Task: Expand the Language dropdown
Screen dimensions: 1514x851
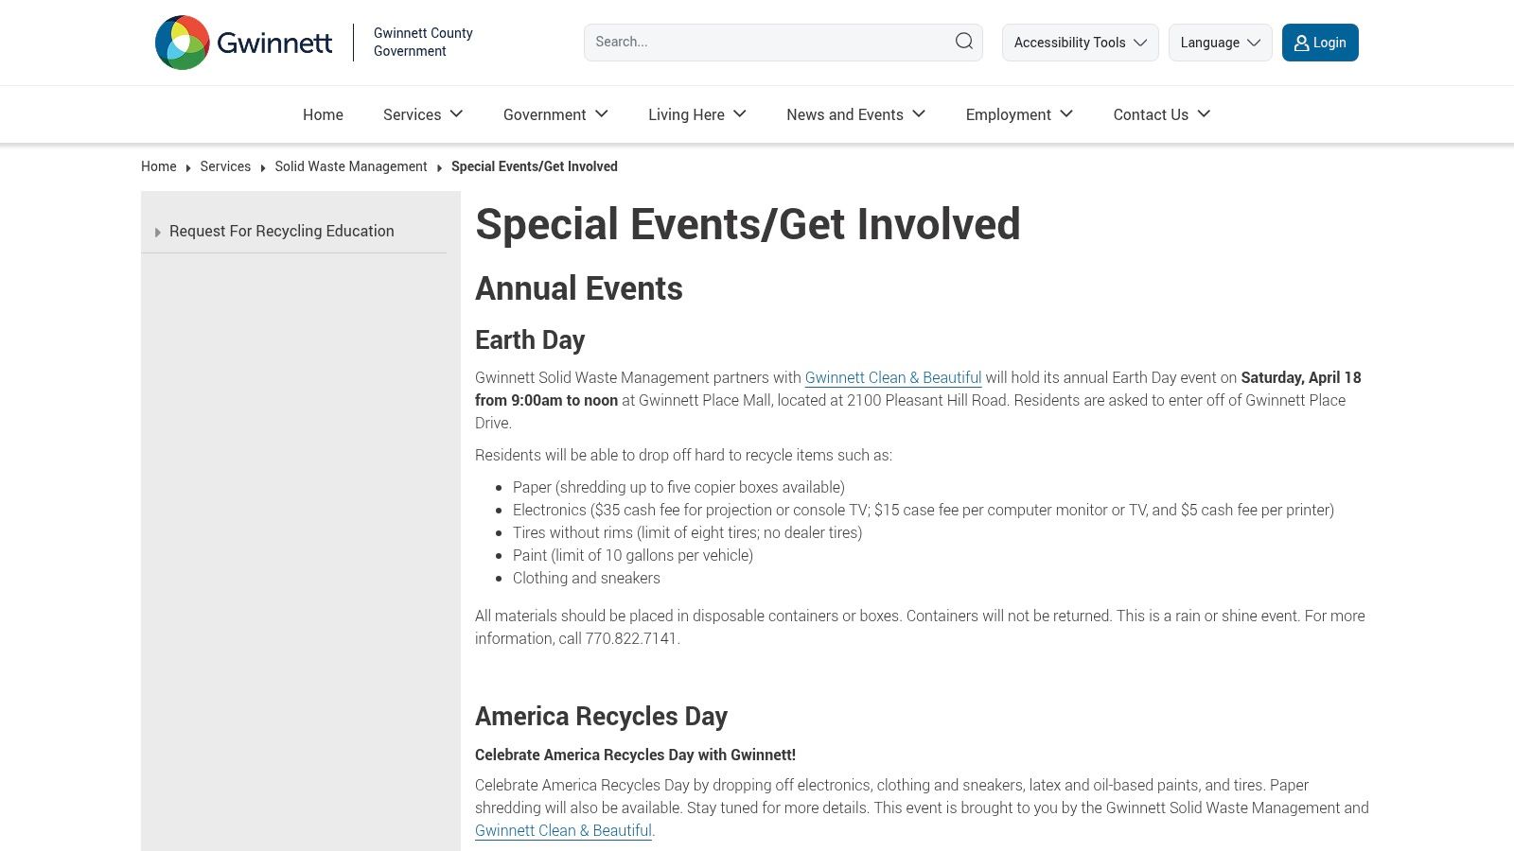Action: tap(1220, 42)
